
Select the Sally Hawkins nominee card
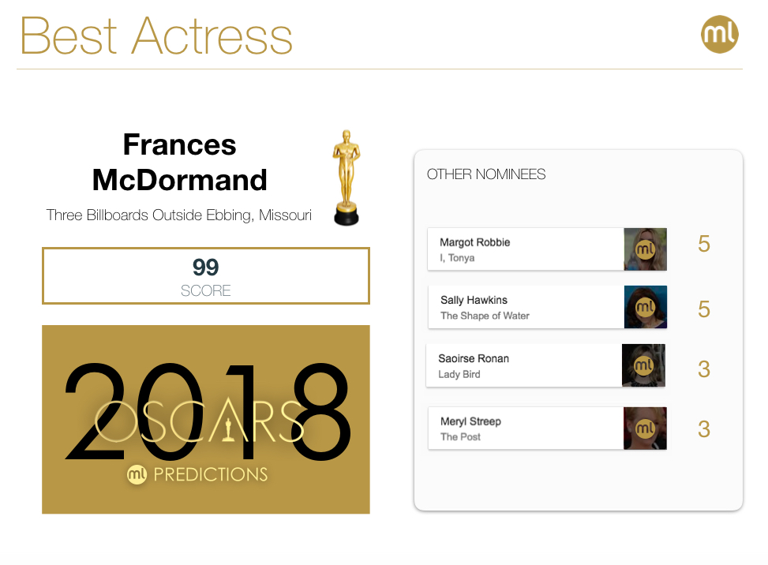point(525,307)
